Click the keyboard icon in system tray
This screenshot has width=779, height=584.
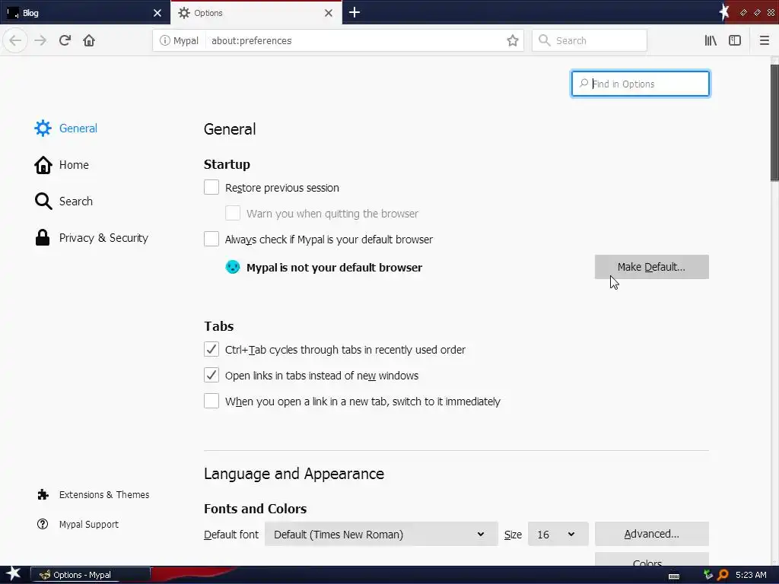click(x=674, y=576)
